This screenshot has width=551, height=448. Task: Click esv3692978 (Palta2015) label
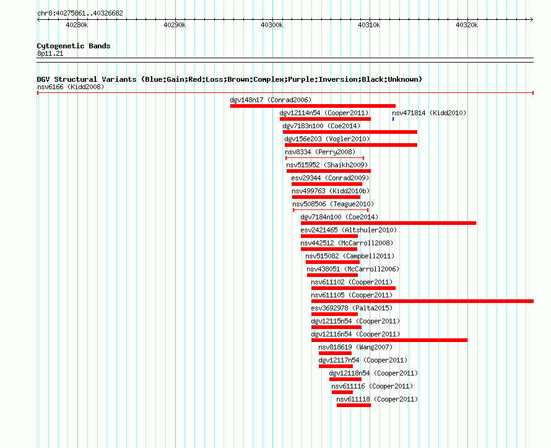pyautogui.click(x=352, y=308)
